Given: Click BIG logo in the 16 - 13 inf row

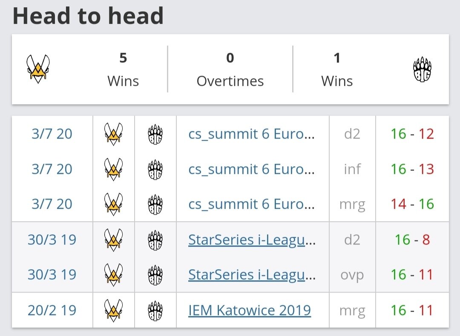Looking at the screenshot, I should (155, 169).
